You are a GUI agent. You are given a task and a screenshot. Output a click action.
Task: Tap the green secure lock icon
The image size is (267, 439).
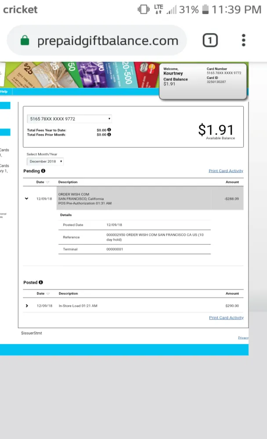click(x=25, y=40)
